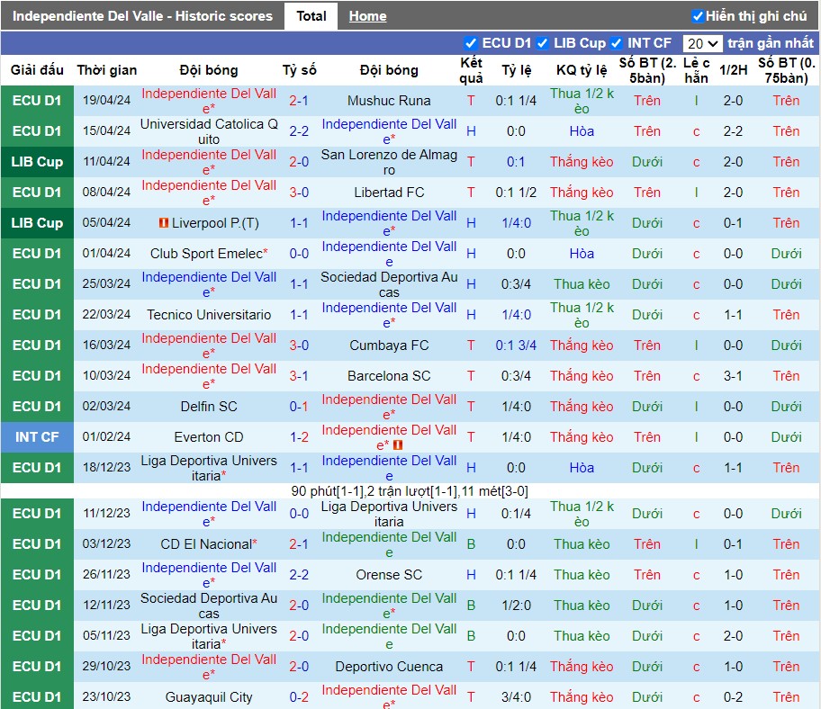Click Independiente Del Valle in Delfin SC row
821x709 pixels.
[x=389, y=407]
